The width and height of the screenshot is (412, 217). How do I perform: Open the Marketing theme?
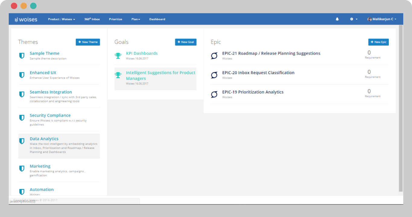click(40, 166)
